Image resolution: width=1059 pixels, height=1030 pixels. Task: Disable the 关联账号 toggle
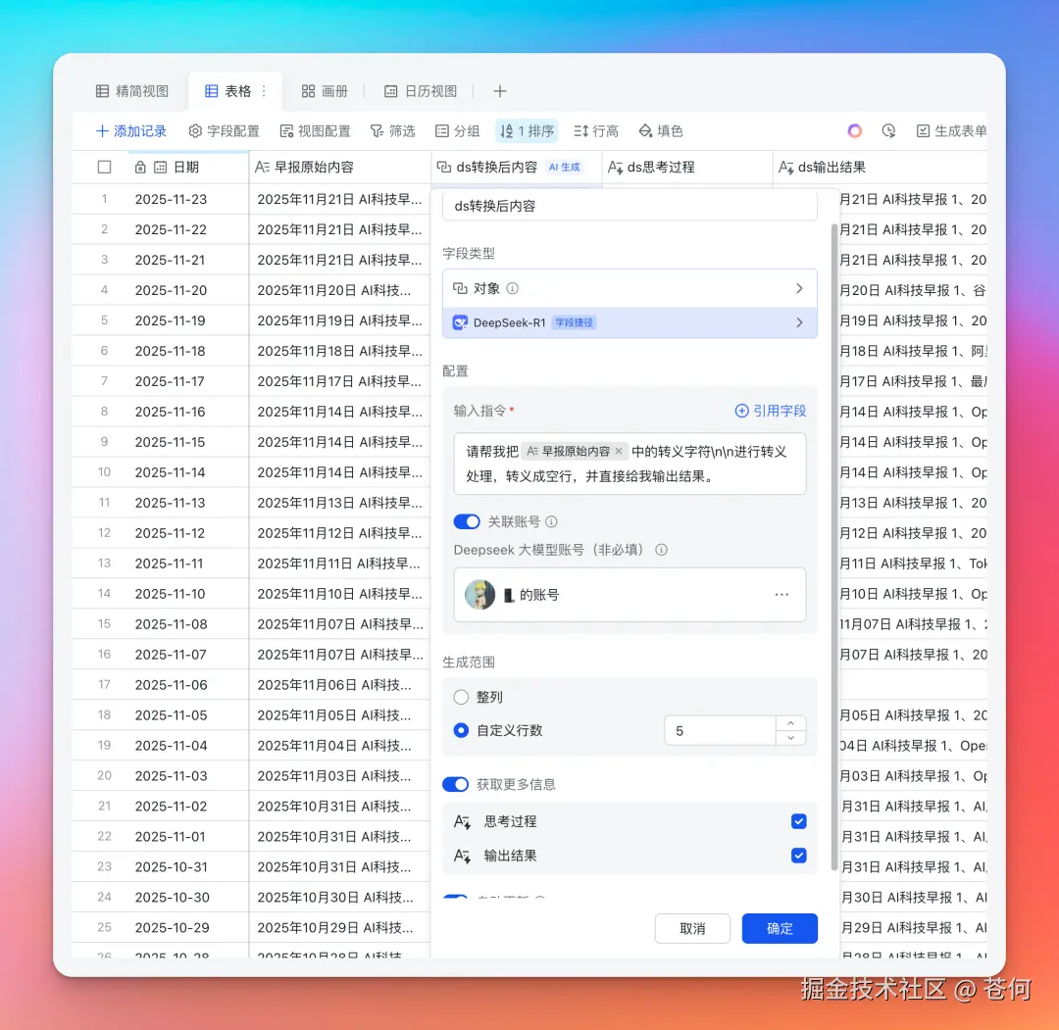467,521
